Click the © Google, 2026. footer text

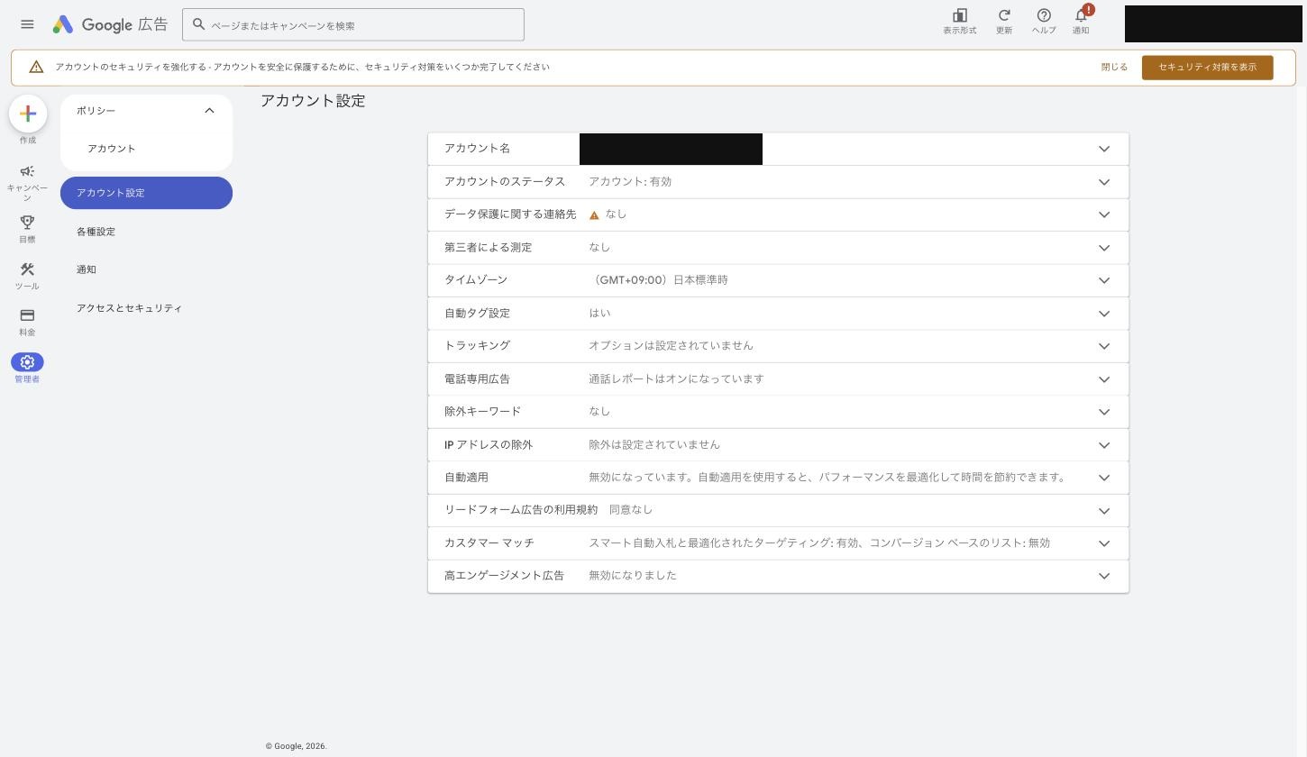tap(297, 746)
